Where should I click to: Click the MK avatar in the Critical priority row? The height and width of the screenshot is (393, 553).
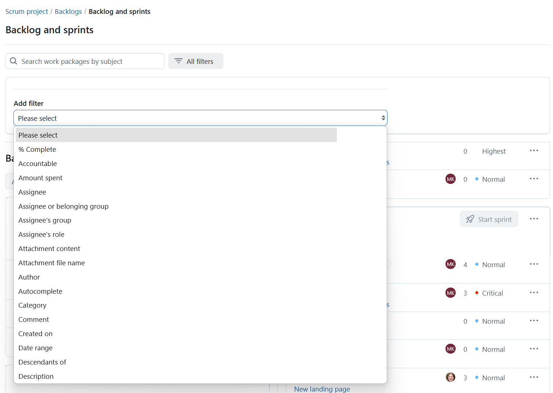pos(451,293)
